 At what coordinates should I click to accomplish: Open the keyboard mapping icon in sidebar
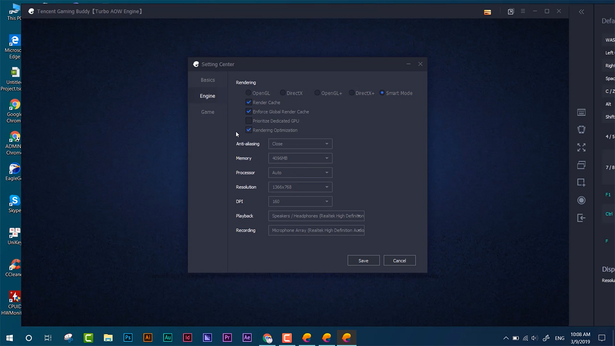click(581, 112)
